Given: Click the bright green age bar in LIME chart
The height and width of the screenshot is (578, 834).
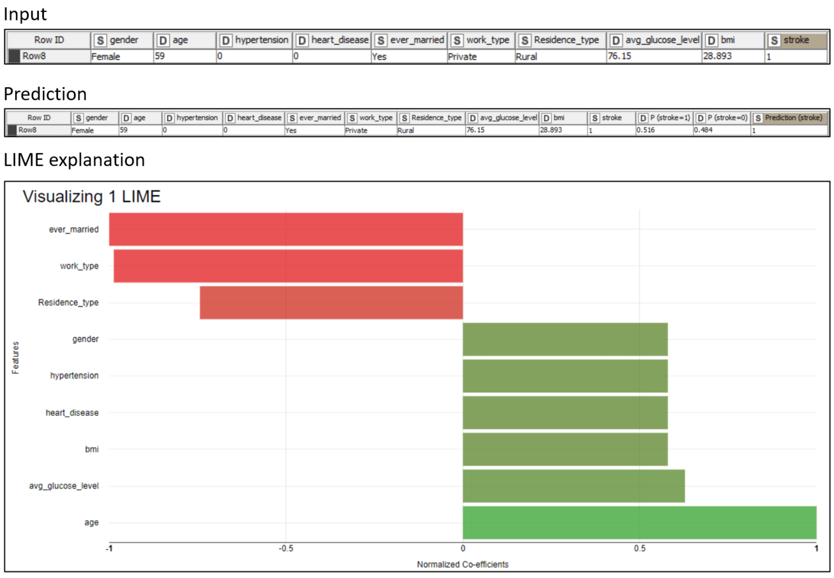Looking at the screenshot, I should click(640, 523).
